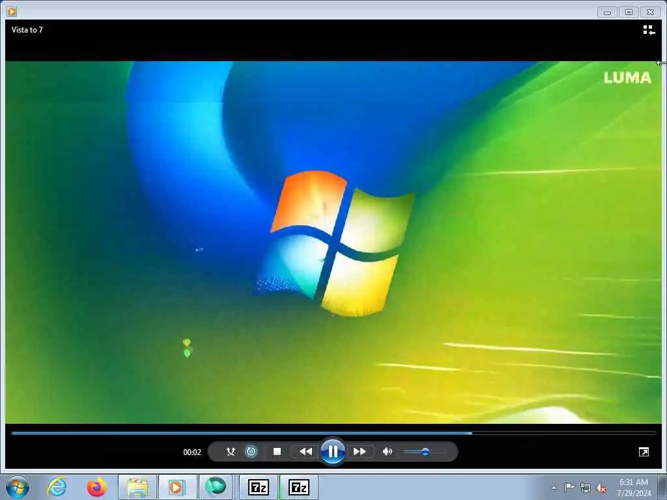The height and width of the screenshot is (500, 667).
Task: Open Action Center flag icon
Action: [569, 487]
